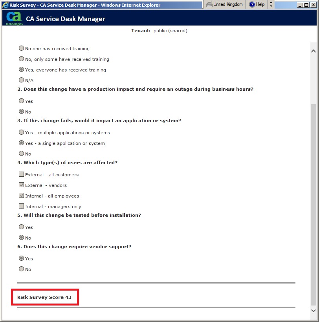Image resolution: width=319 pixels, height=322 pixels.
Task: Open Help via the question mark icon
Action: pos(252,5)
